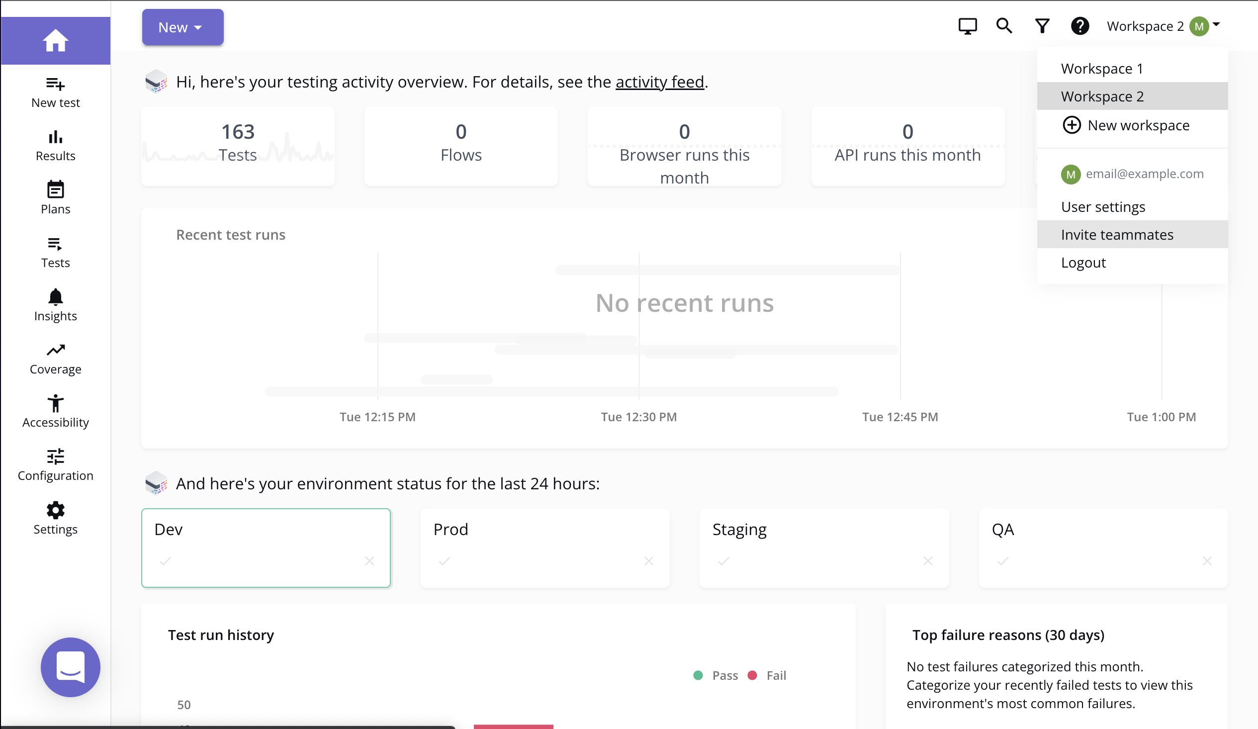Switch to Workspace 1
This screenshot has width=1258, height=729.
[x=1102, y=69]
